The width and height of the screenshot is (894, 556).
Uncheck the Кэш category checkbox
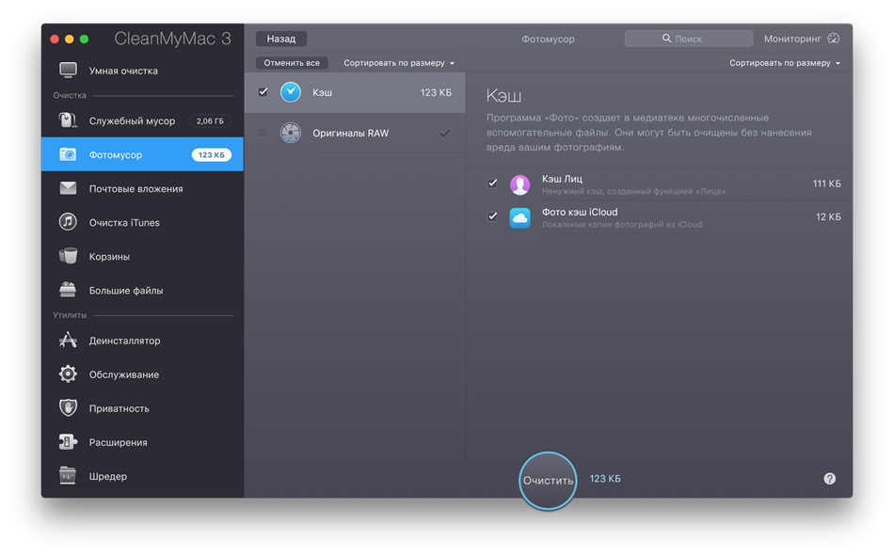(x=263, y=92)
